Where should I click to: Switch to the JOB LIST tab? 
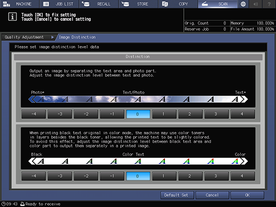pyautogui.click(x=59, y=4)
